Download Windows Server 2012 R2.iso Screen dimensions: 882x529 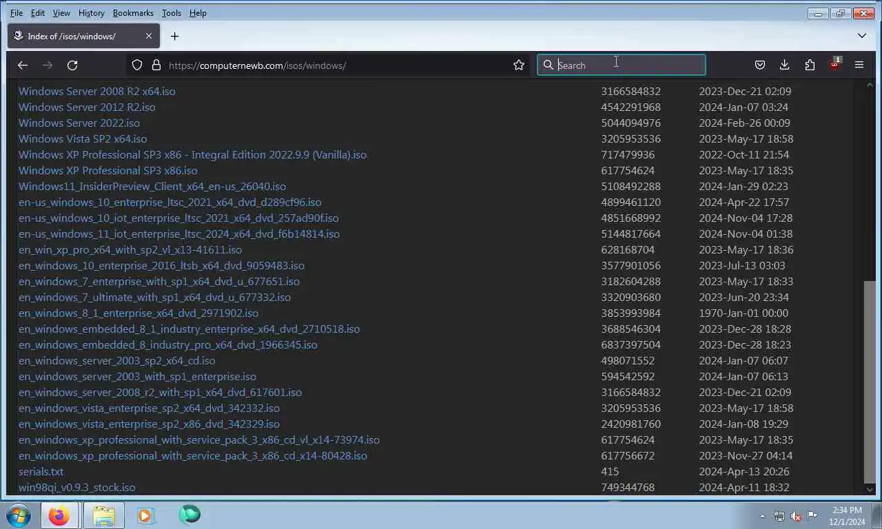[x=87, y=107]
